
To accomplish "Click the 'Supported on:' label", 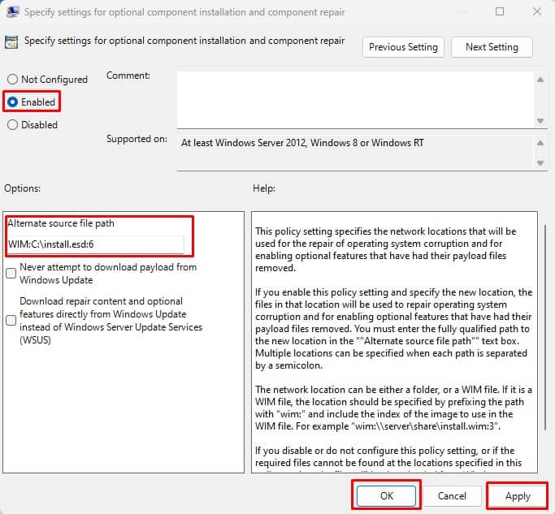I will (137, 139).
